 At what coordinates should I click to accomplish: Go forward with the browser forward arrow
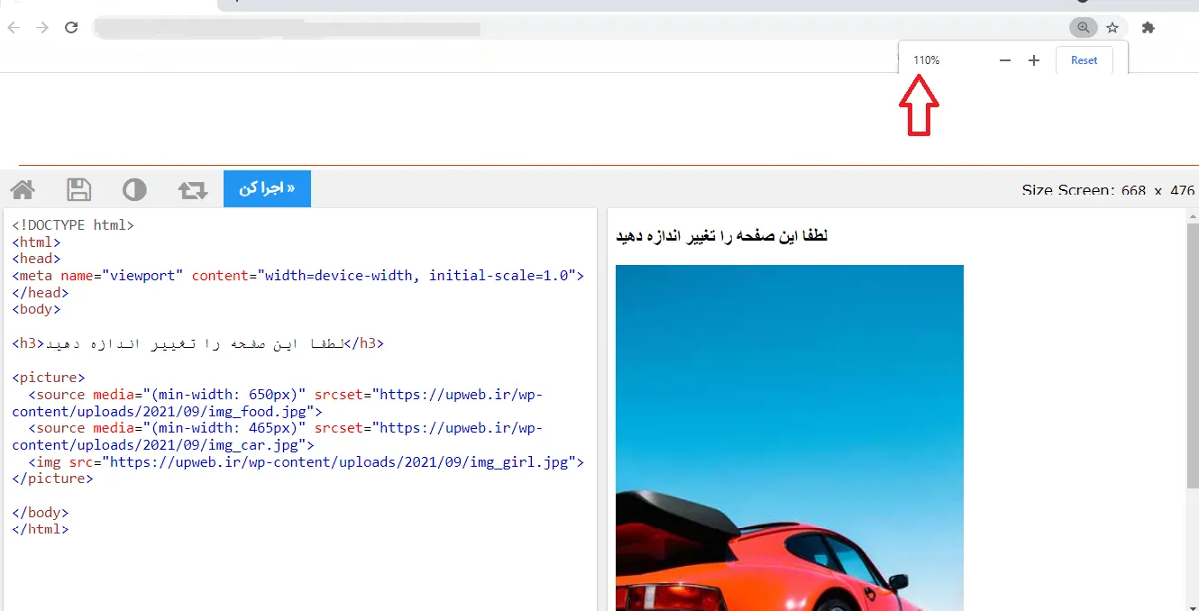[x=42, y=28]
